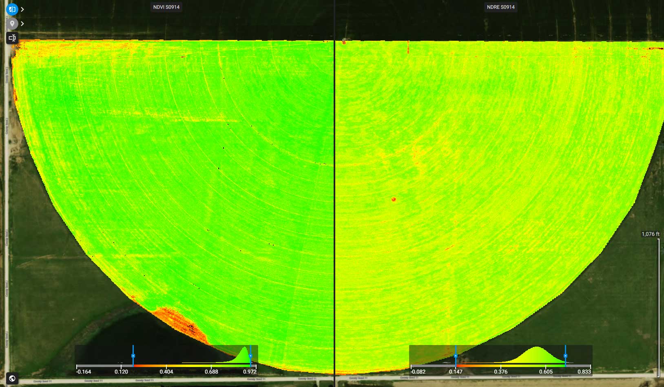664x387 pixels.
Task: Click the 1,076 ft scale bar label
Action: (x=650, y=234)
